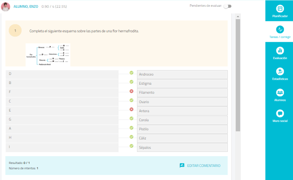Click the vertical scrollbar thumb
Image resolution: width=293 pixels, height=180 pixels.
click(x=238, y=75)
